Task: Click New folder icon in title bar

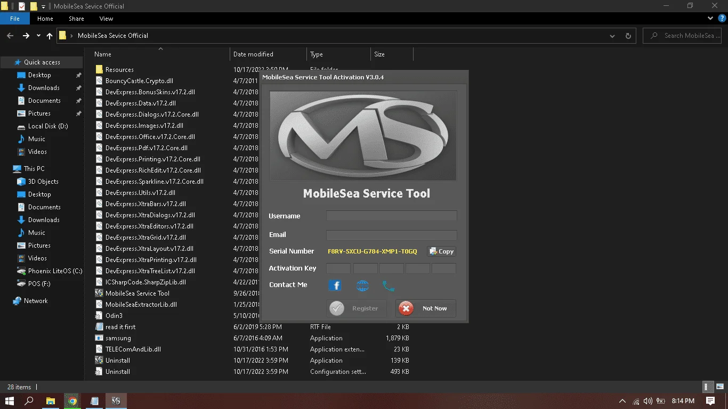Action: [x=34, y=6]
